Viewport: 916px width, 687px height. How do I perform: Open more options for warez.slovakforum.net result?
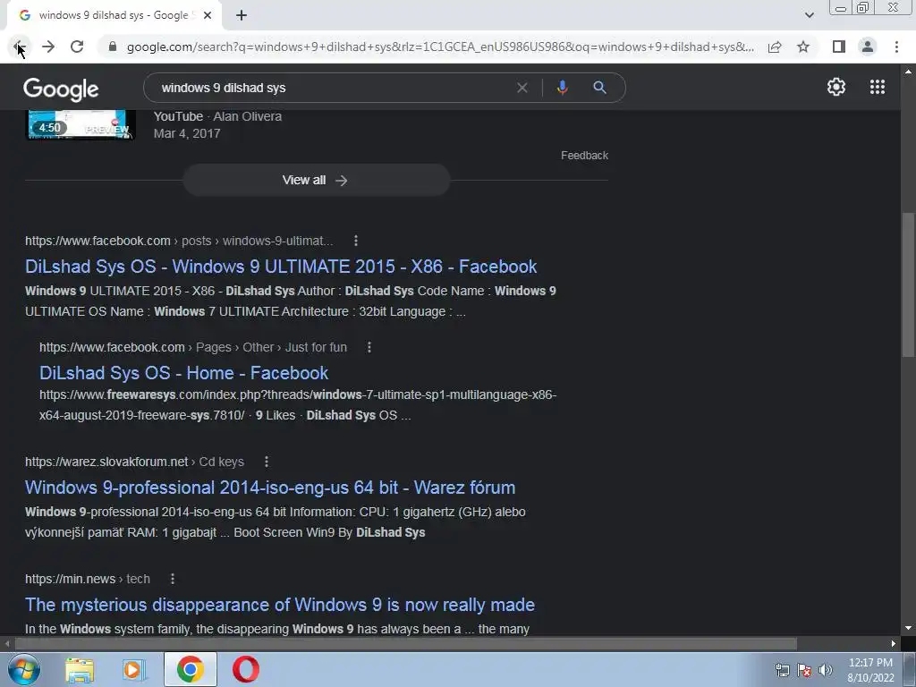pos(267,462)
